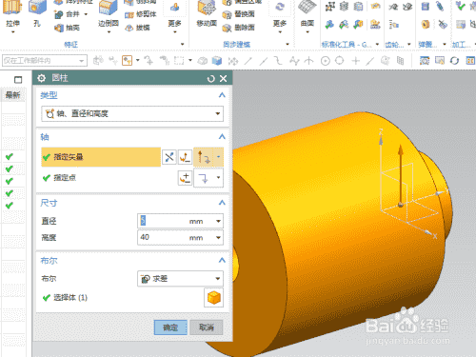Open the 标准化工具 group dropdown
This screenshot has width=476, height=357.
(377, 44)
